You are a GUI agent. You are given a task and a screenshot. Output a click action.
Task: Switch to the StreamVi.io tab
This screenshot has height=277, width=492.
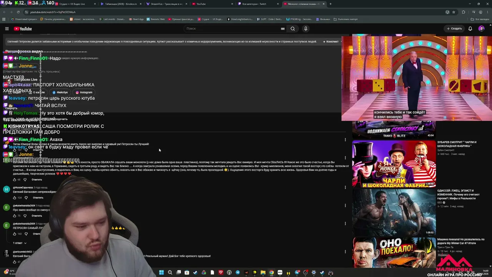[166, 4]
